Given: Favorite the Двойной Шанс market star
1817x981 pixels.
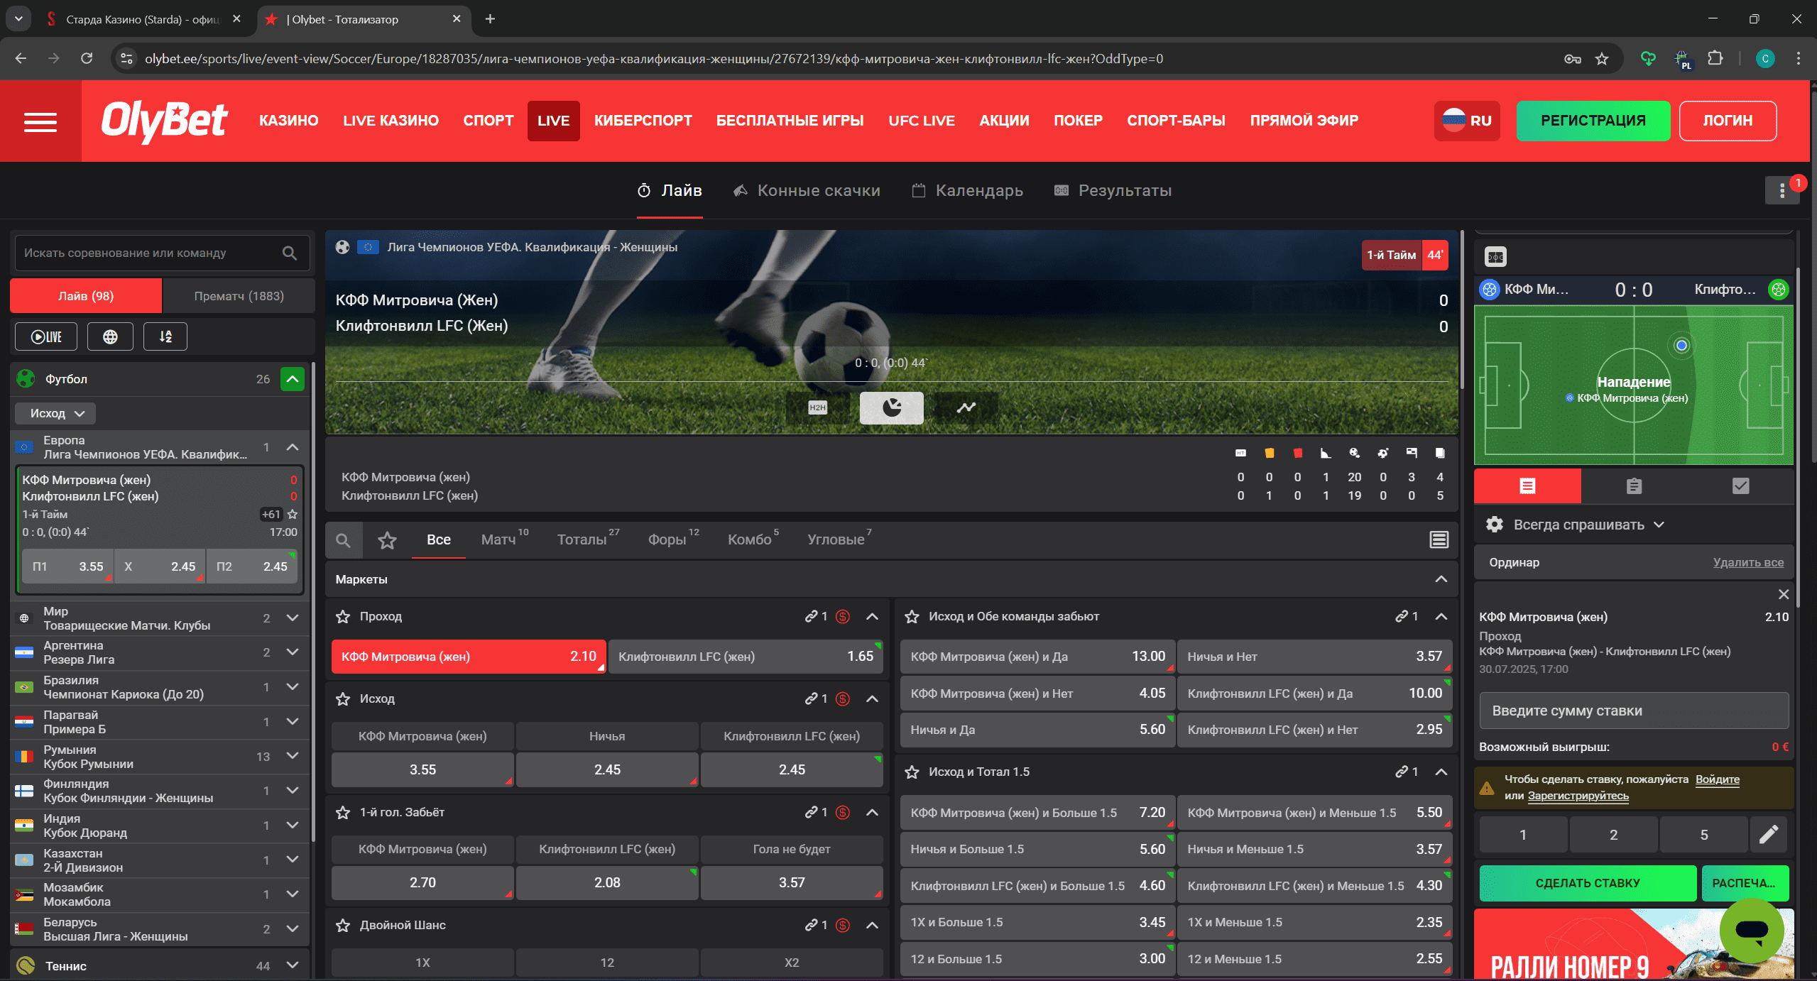Looking at the screenshot, I should tap(343, 926).
